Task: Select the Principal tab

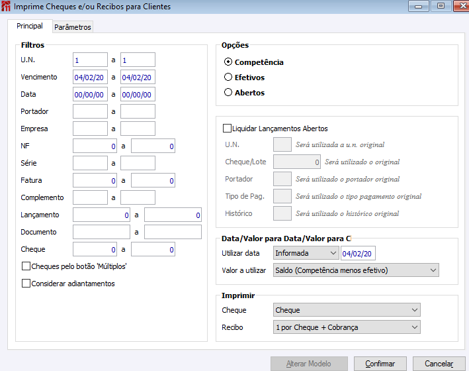Action: point(30,26)
